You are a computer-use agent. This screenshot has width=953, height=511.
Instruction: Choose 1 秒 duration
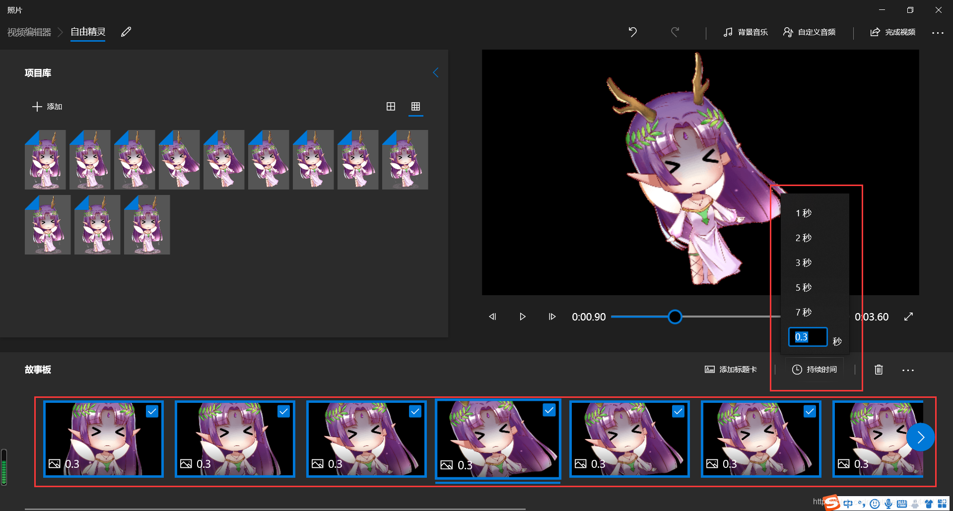[815, 213]
